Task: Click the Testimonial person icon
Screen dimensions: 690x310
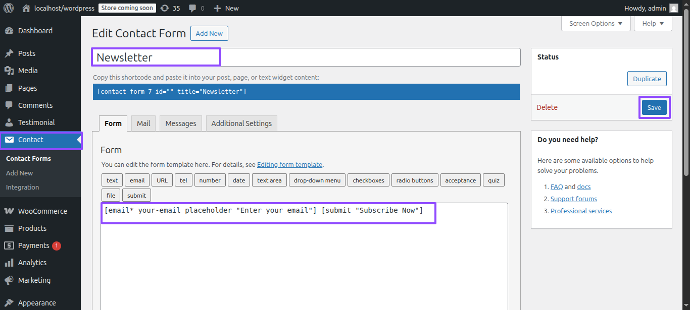Action: click(x=9, y=122)
